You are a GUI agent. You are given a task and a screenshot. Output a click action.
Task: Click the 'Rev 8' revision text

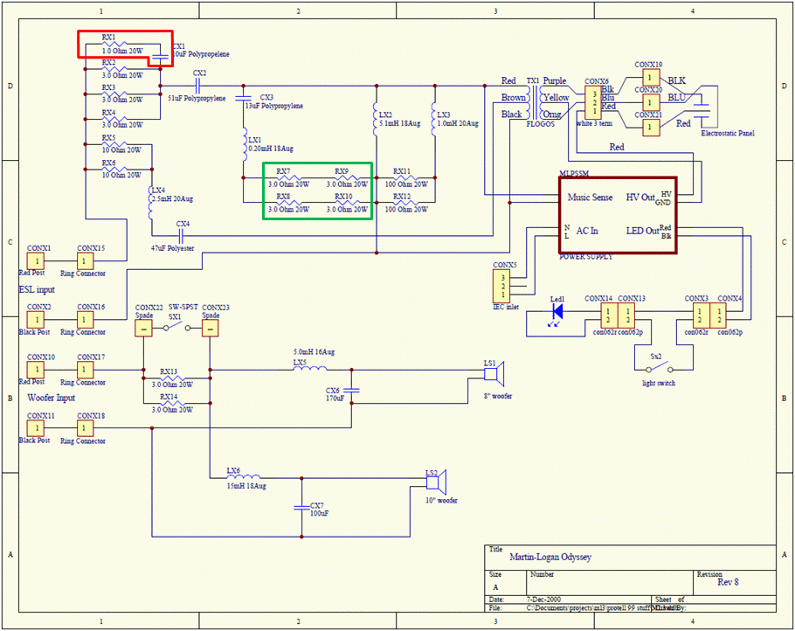point(728,582)
